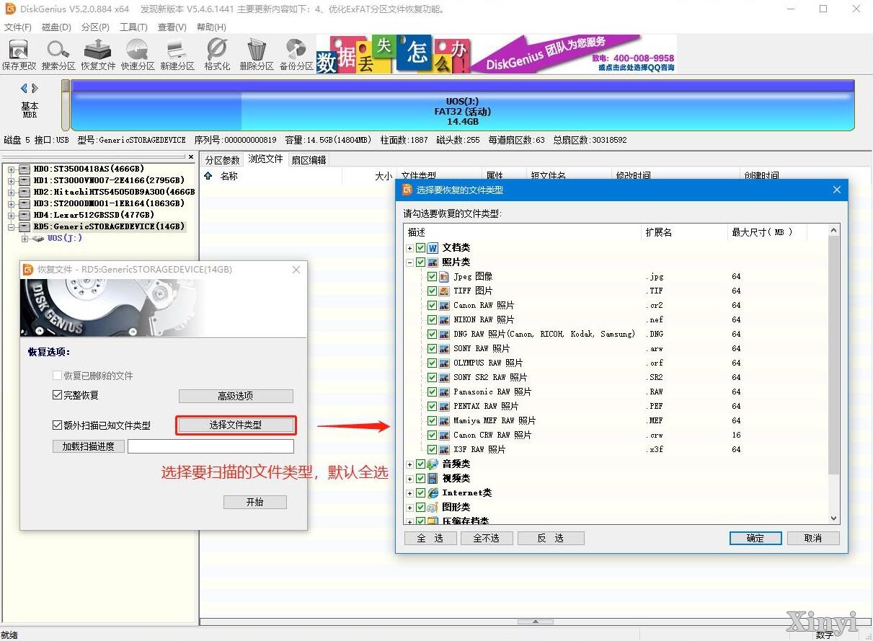Click the up-folder arrow icon in file list
The width and height of the screenshot is (873, 641).
coord(208,175)
